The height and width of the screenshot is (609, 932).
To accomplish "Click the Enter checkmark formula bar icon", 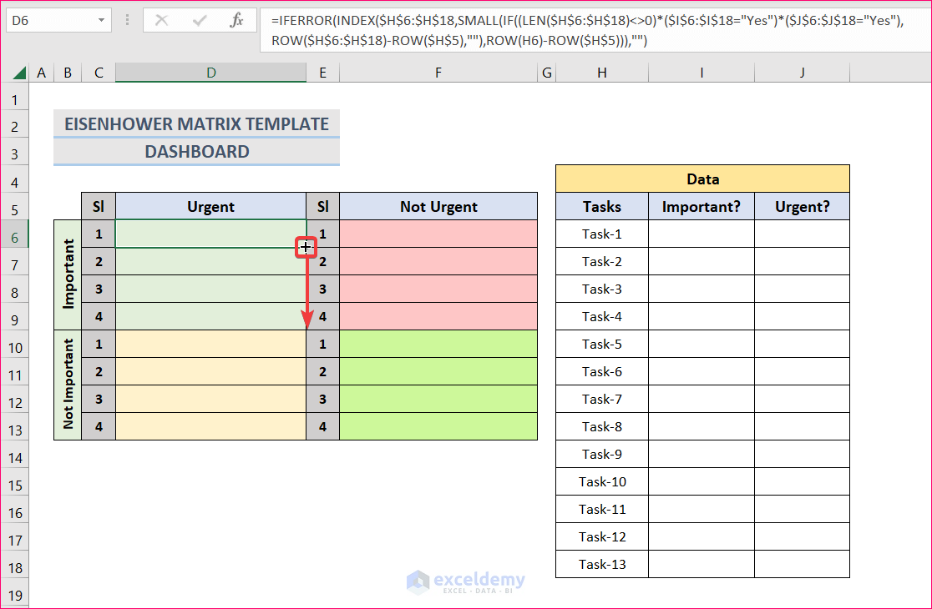I will click(199, 21).
